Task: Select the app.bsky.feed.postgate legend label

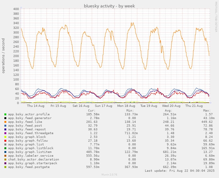Action: [29, 167]
